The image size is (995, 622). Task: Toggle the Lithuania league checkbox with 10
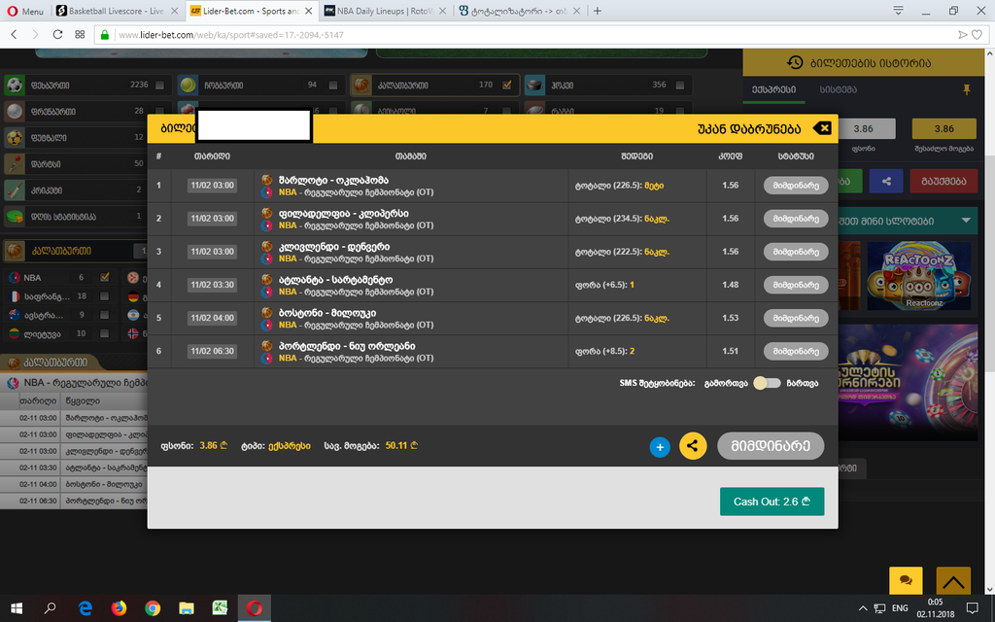(x=104, y=333)
